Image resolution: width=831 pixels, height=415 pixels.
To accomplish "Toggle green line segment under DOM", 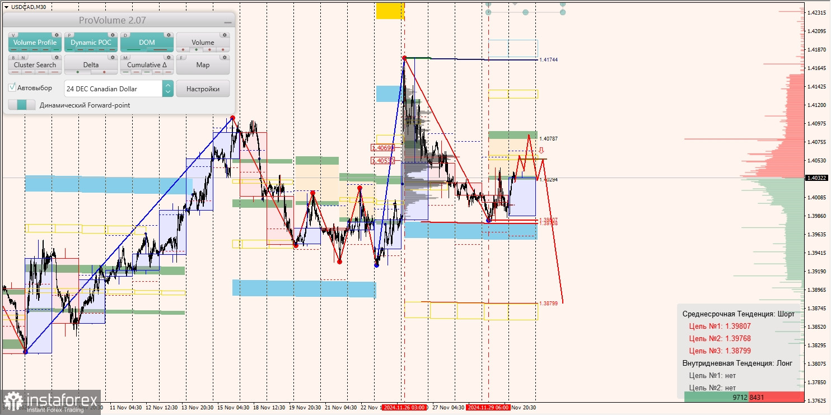I will [x=134, y=49].
